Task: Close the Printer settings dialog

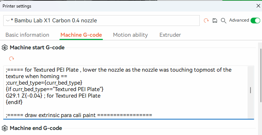Action: (258, 6)
